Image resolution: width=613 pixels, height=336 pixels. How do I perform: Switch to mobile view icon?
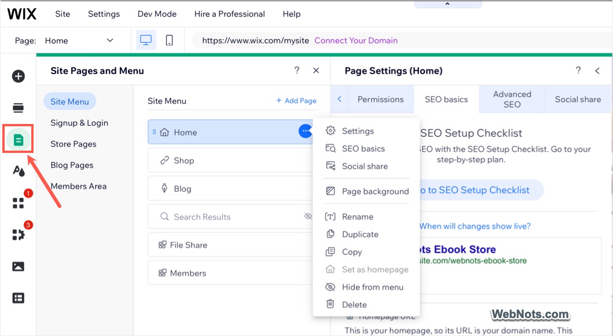point(169,41)
